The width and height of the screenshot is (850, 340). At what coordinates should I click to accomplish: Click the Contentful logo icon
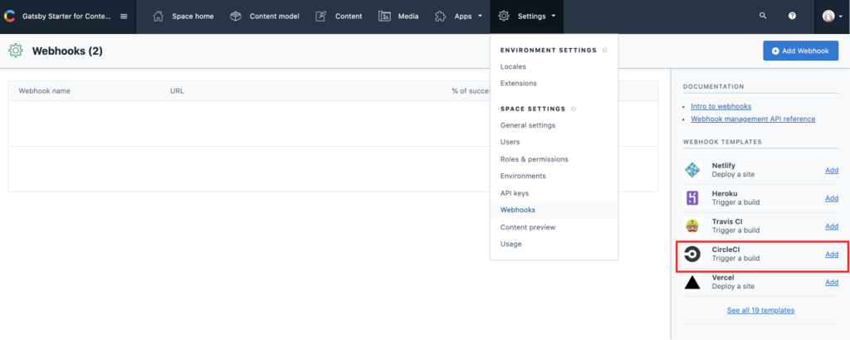[x=9, y=16]
